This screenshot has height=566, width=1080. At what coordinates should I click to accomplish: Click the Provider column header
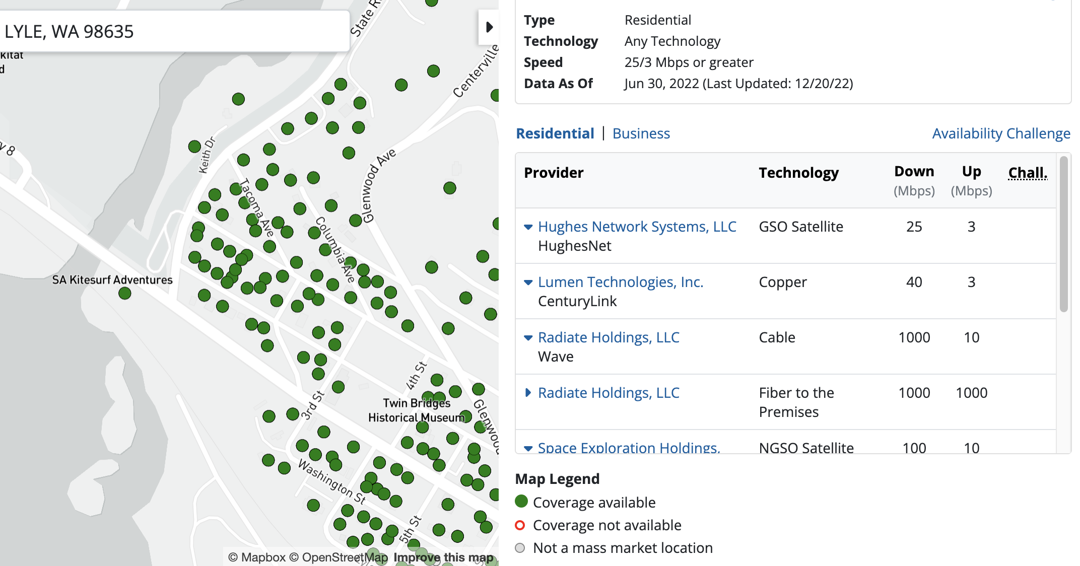pos(554,173)
